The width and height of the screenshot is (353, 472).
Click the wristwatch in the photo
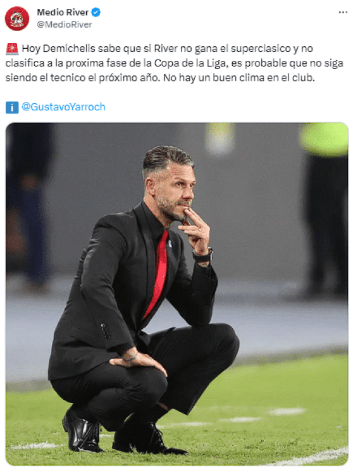203,256
